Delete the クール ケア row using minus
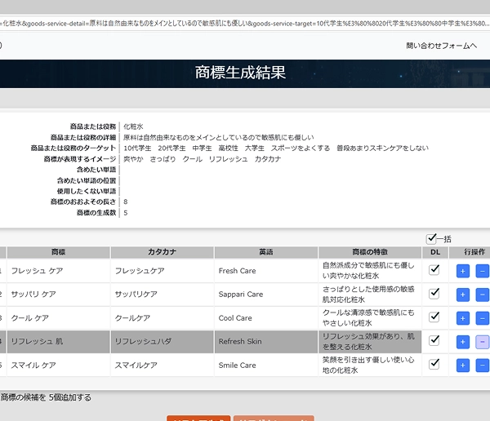The height and width of the screenshot is (421, 490). (482, 318)
